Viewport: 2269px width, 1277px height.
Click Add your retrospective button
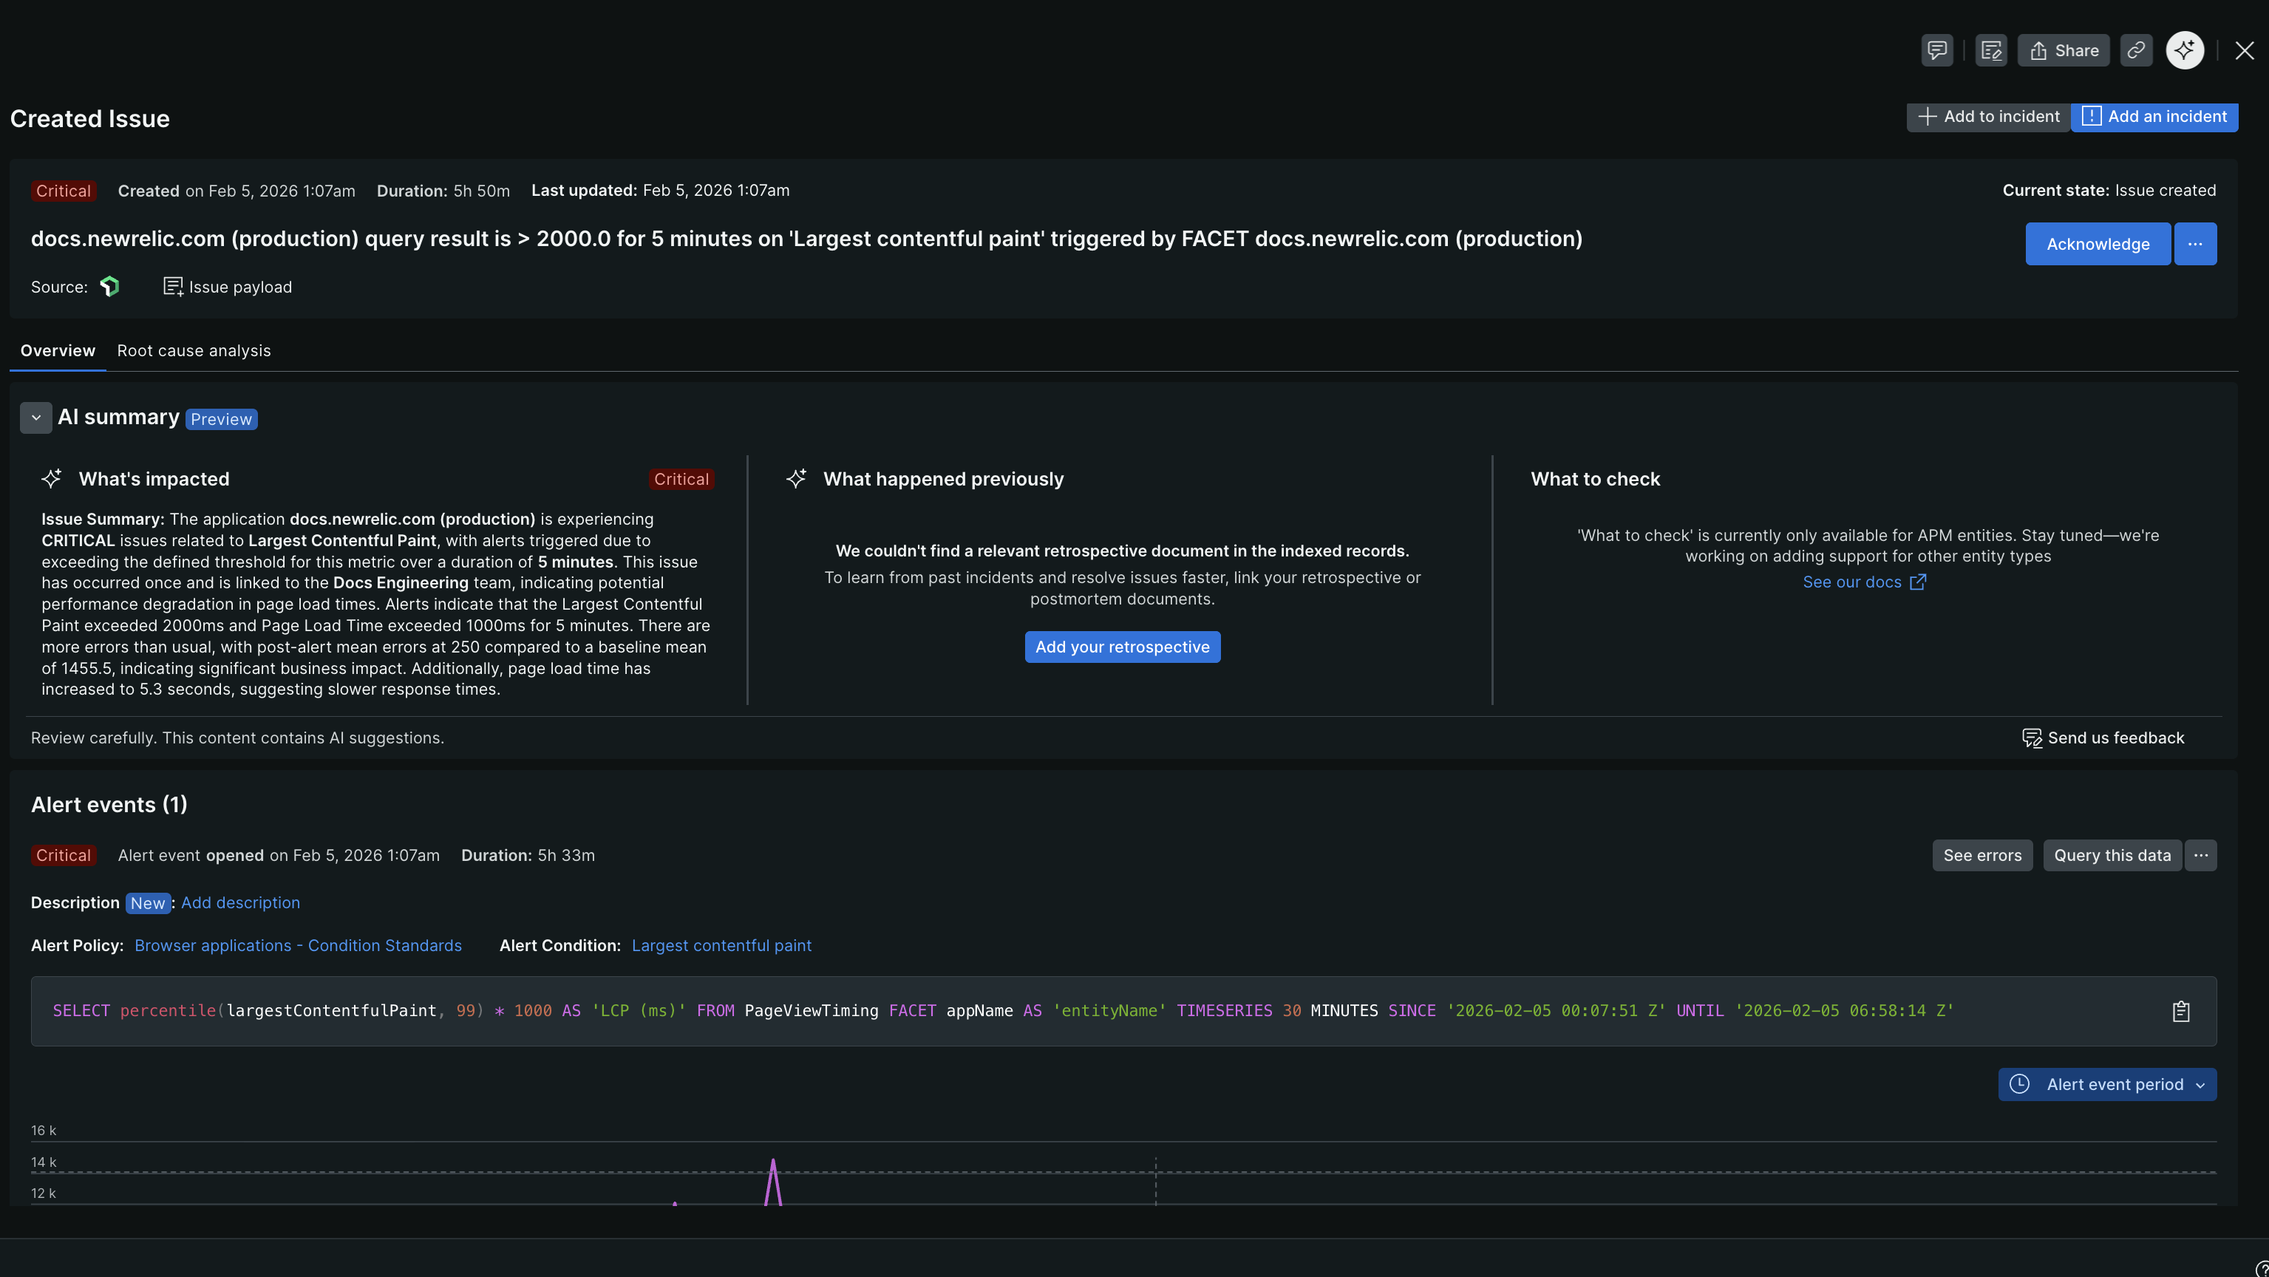click(1122, 647)
